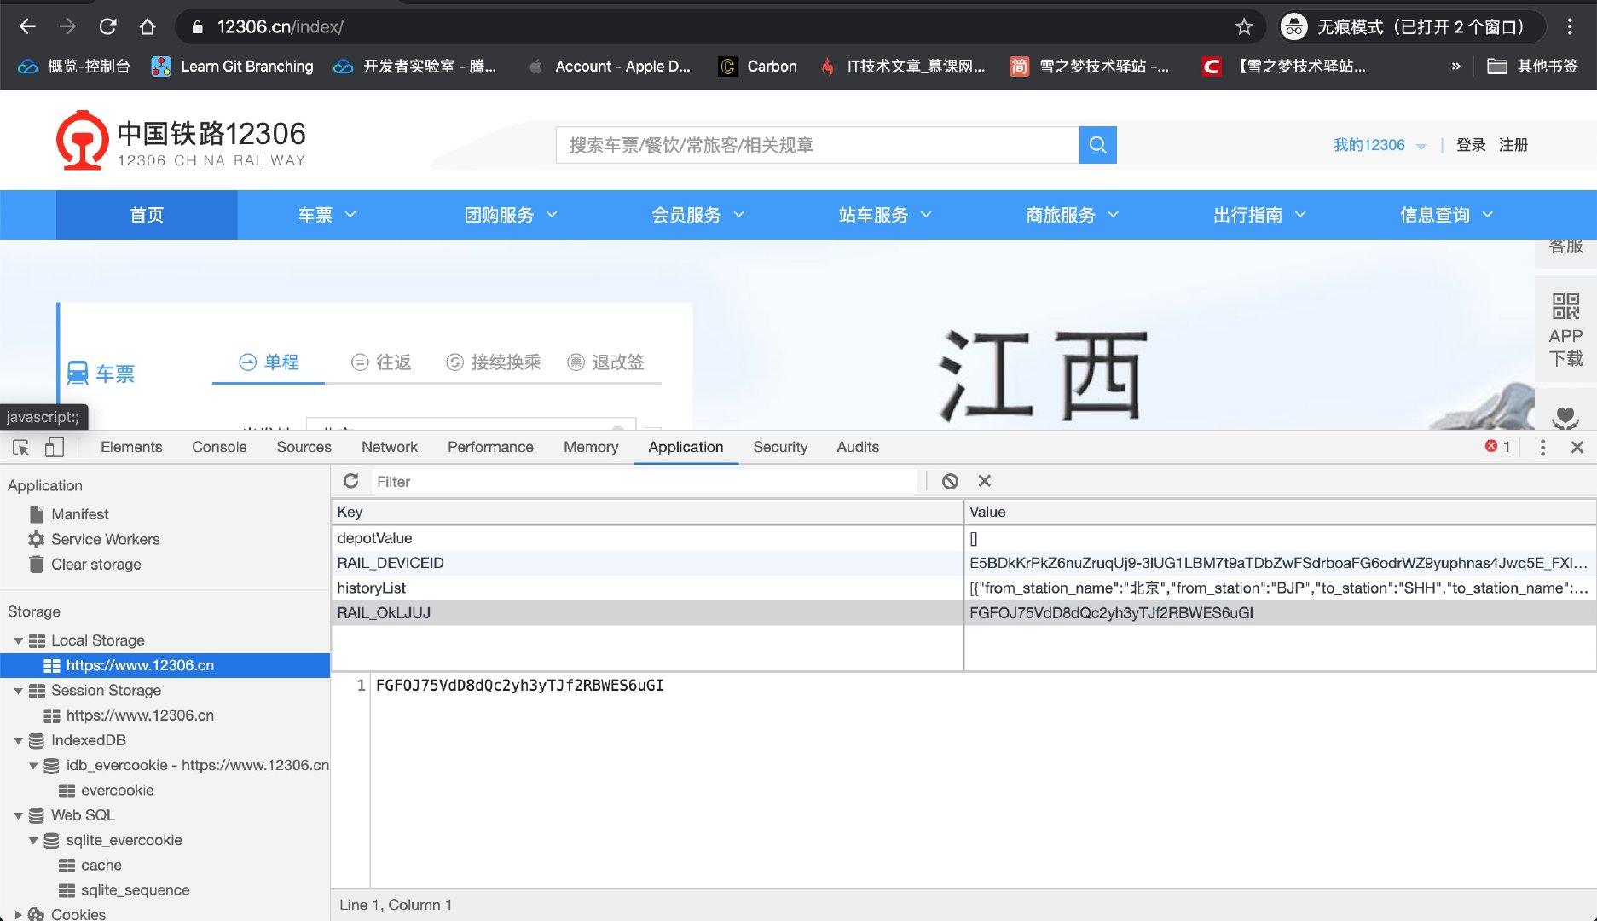
Task: Switch to the Console tab in DevTools
Action: click(x=219, y=447)
